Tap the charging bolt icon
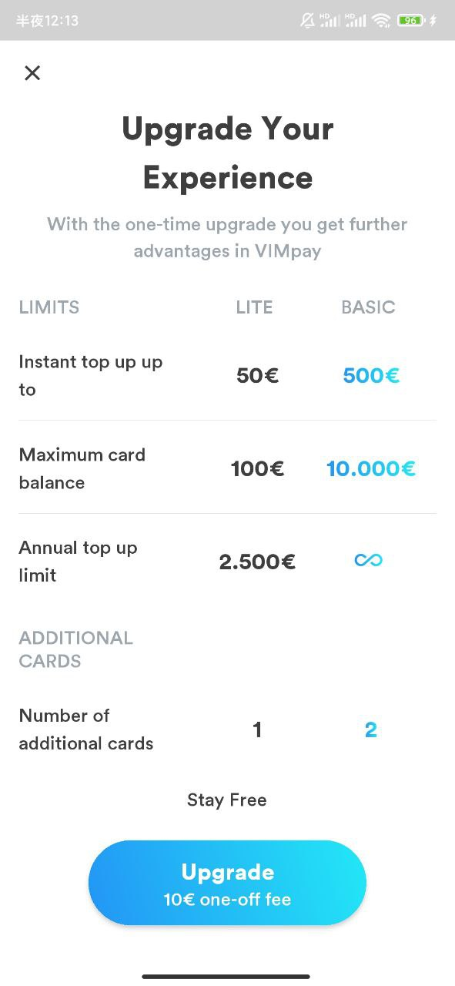 click(433, 21)
